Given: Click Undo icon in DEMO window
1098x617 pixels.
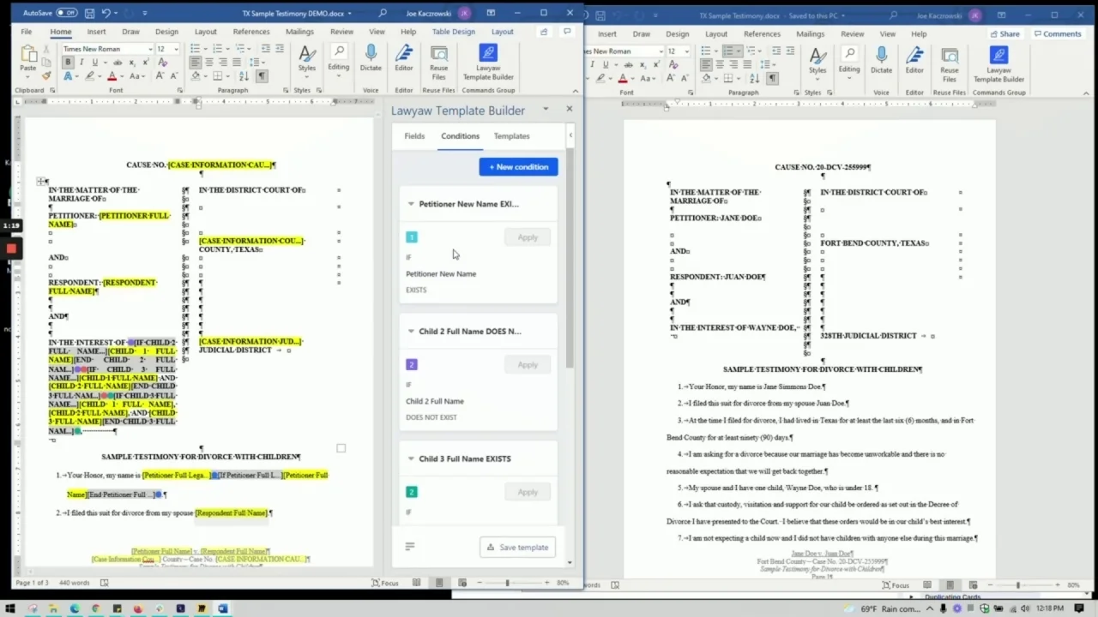Looking at the screenshot, I should pos(106,13).
